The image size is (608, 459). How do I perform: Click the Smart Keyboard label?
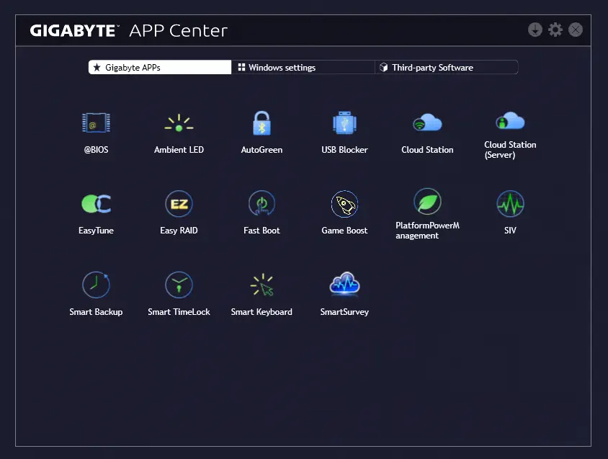coord(261,312)
